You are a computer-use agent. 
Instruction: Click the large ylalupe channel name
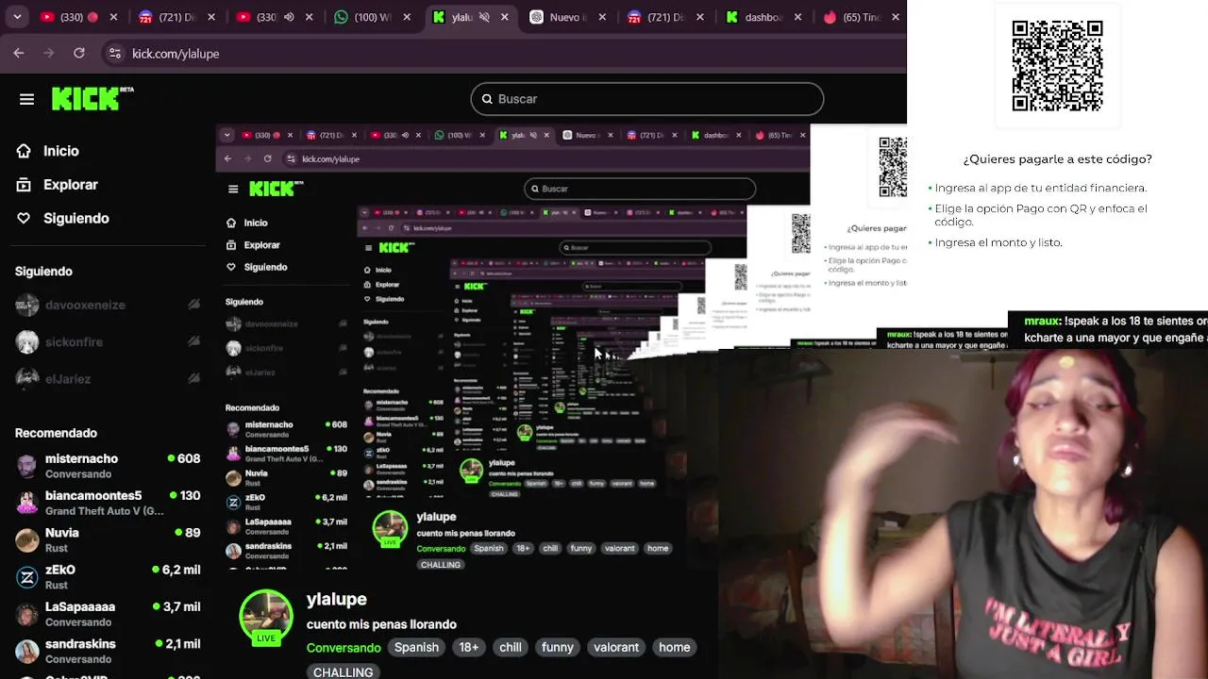point(336,599)
